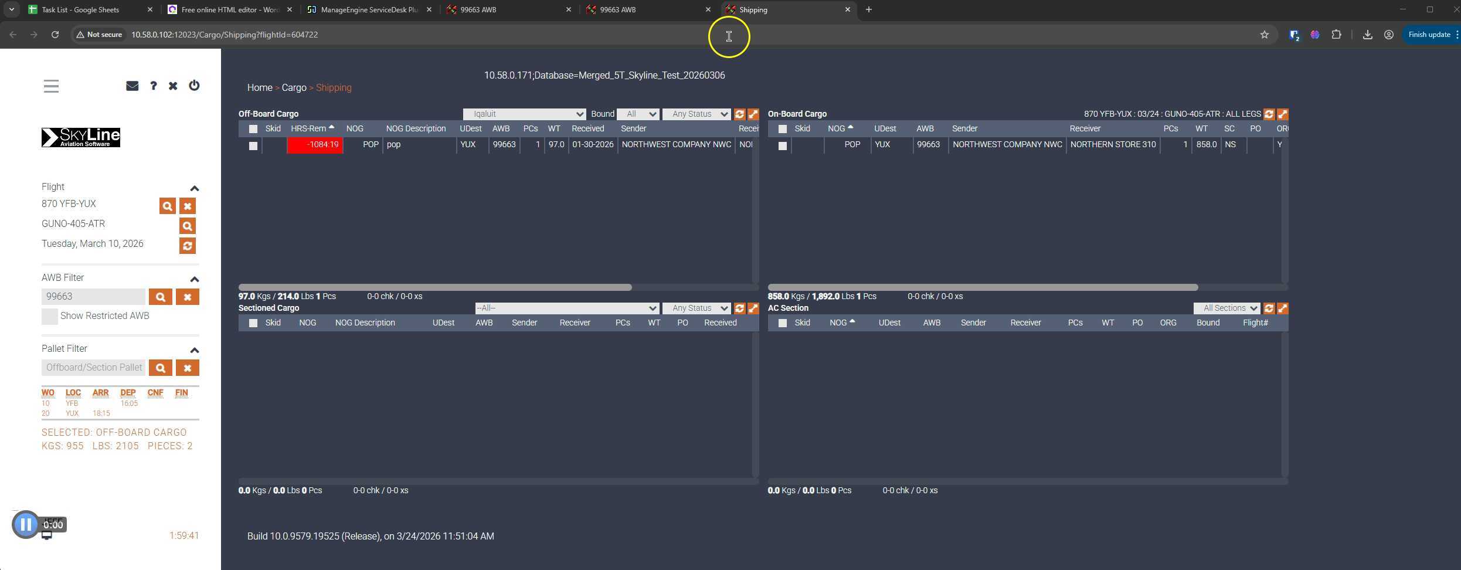
Task: Switch to ManageEngine ServiceDesk tab
Action: coord(369,10)
